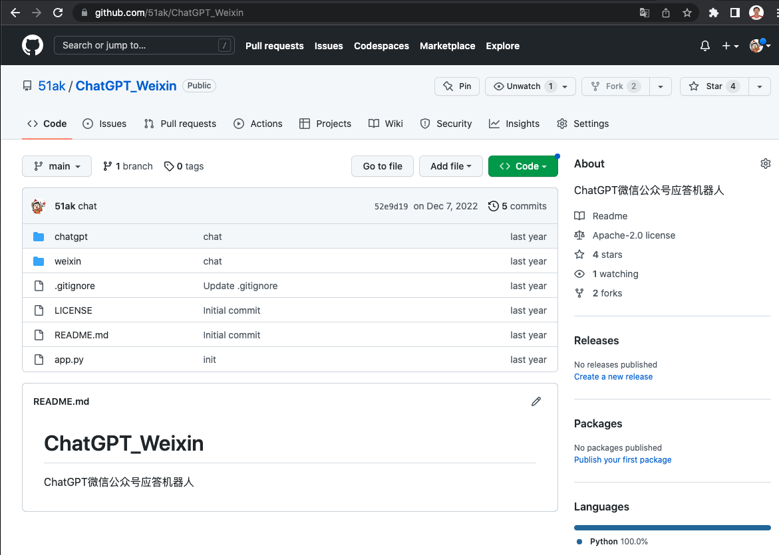Open the chatgpt folder

tap(73, 236)
